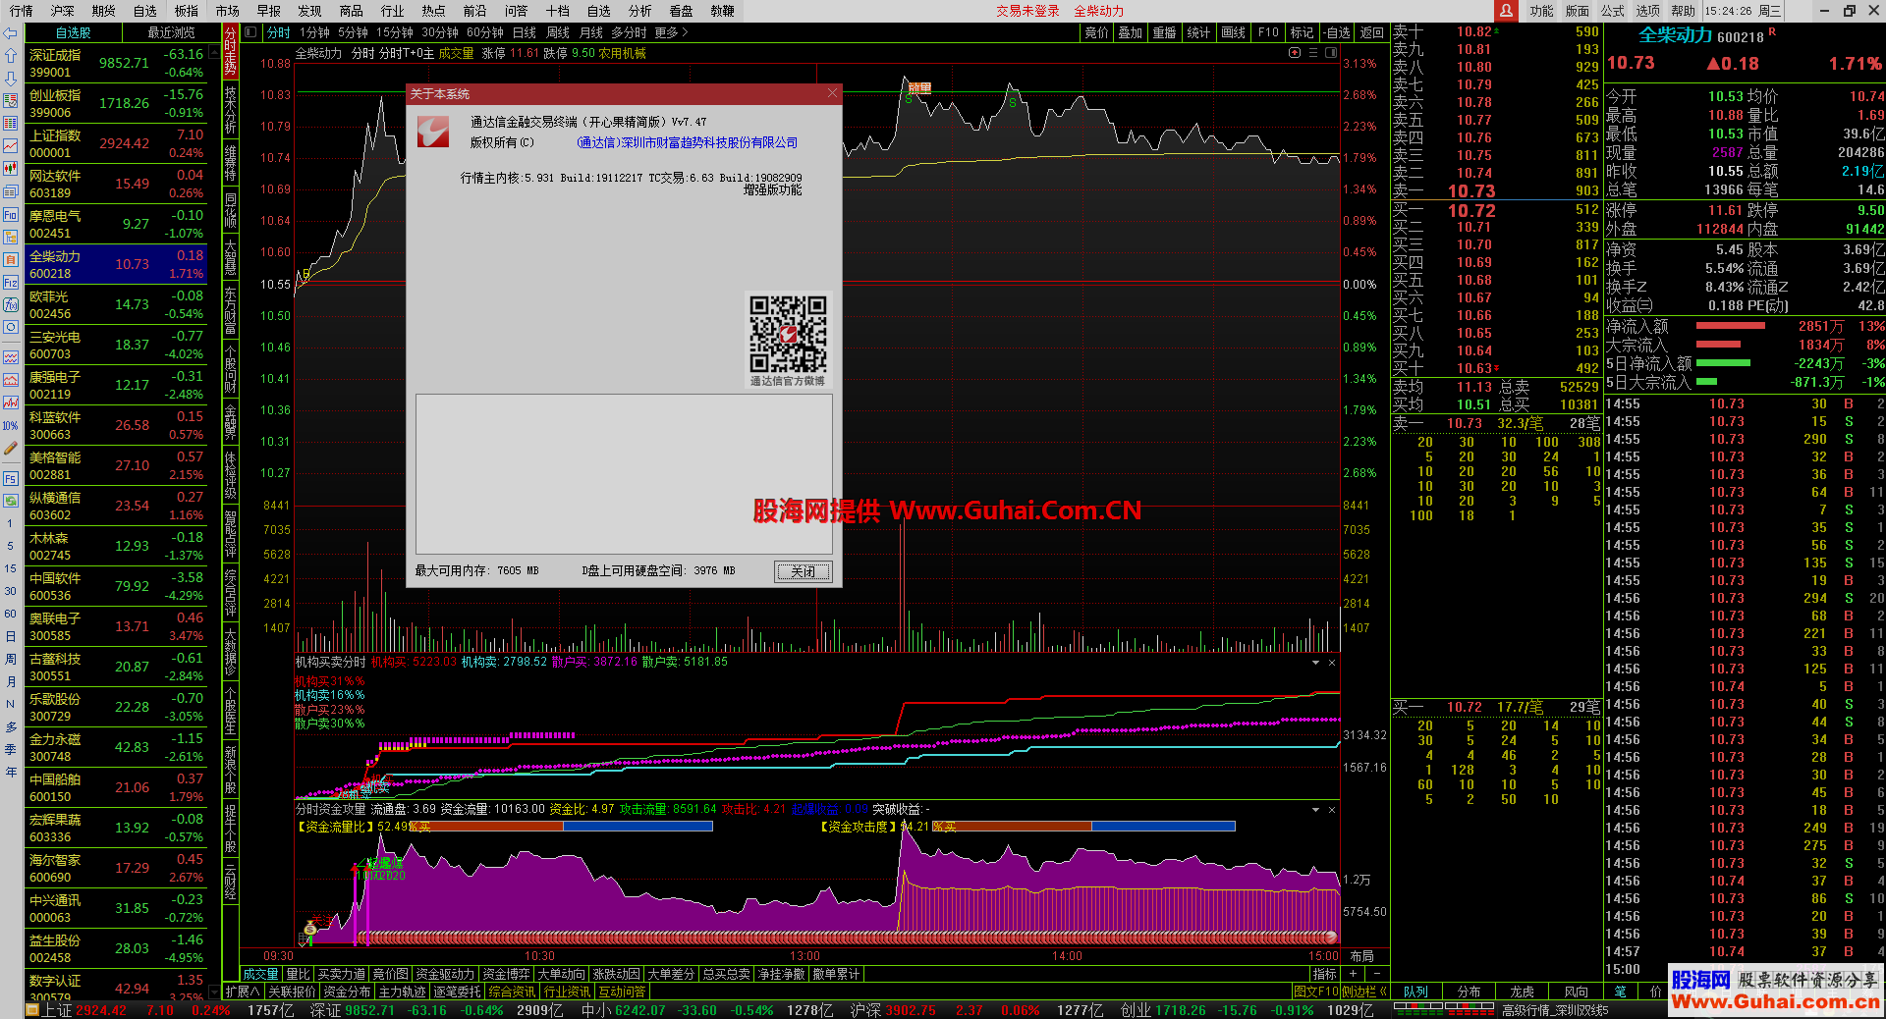
Task: Switch to the 日线 period tab
Action: coord(524,32)
